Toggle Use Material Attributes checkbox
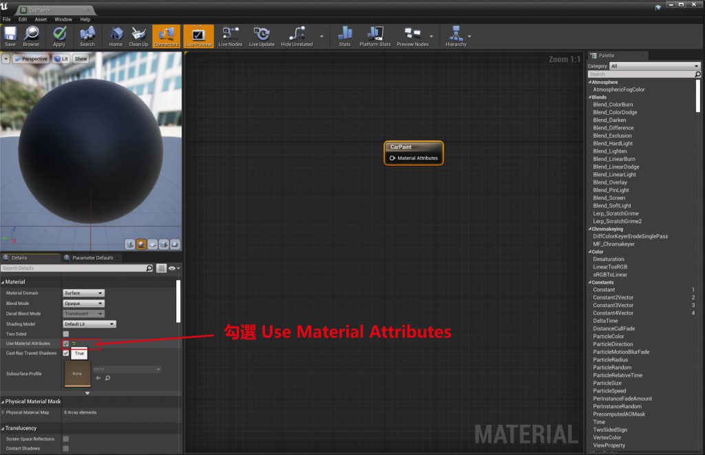This screenshot has width=705, height=455. pos(66,343)
